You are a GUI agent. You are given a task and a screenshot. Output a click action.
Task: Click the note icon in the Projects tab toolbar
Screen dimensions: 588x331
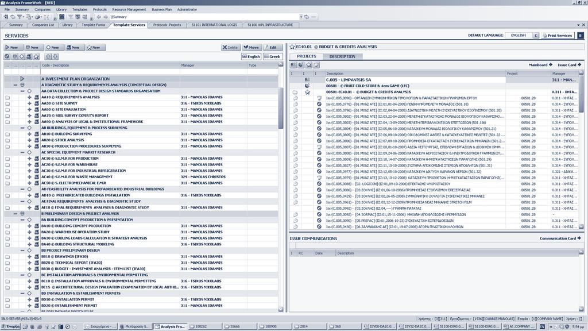316,65
